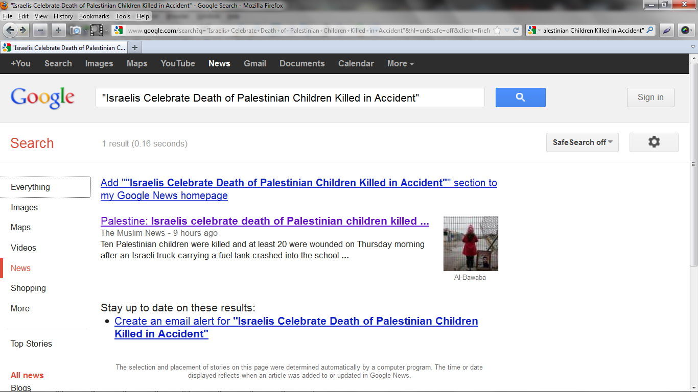Screen dimensions: 698x392
Task: Open the SafeSearch off dropdown
Action: click(x=583, y=142)
